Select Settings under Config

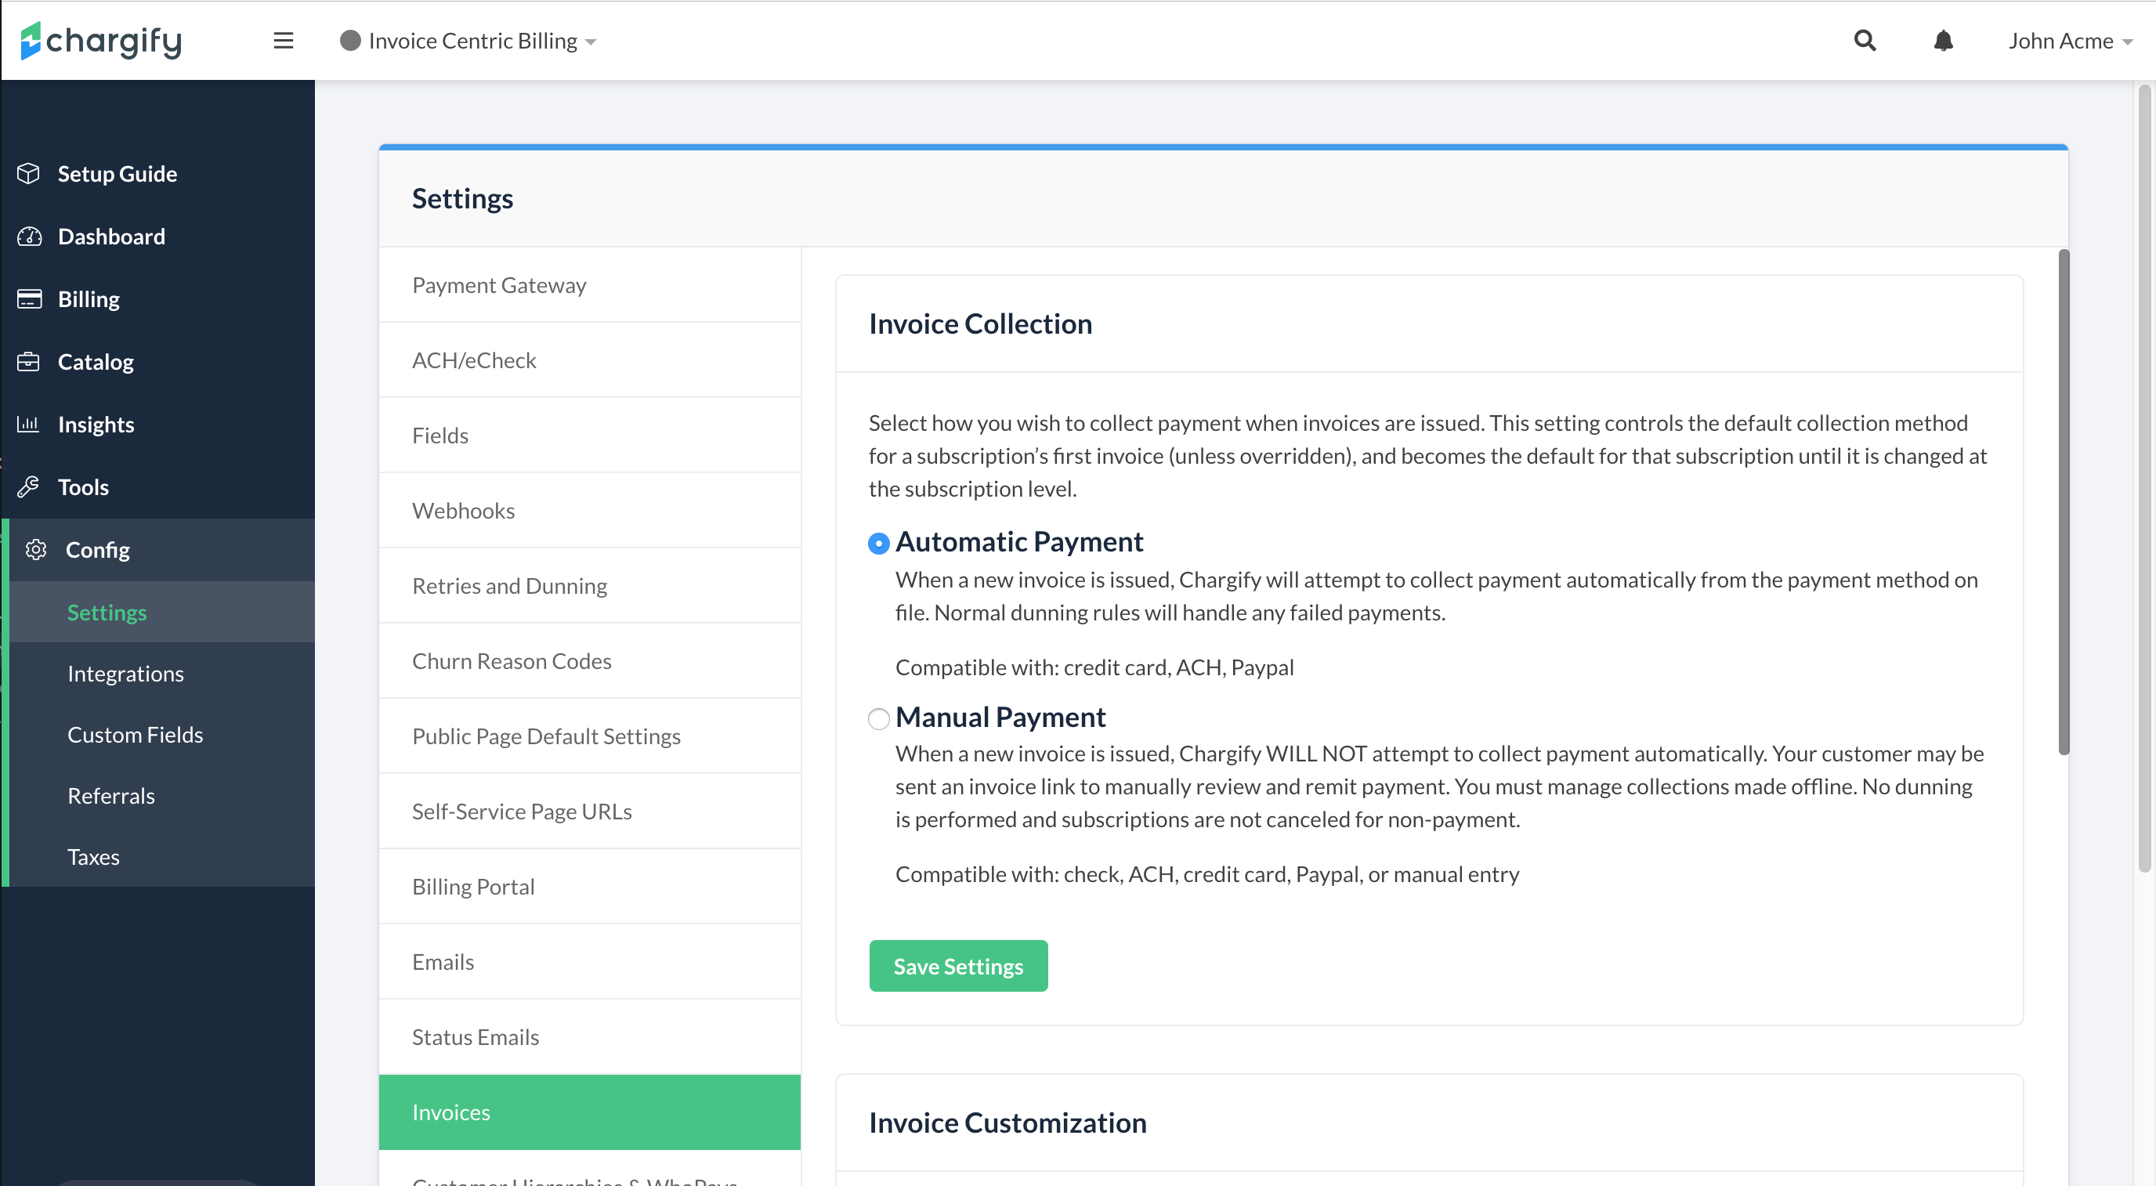pos(161,612)
